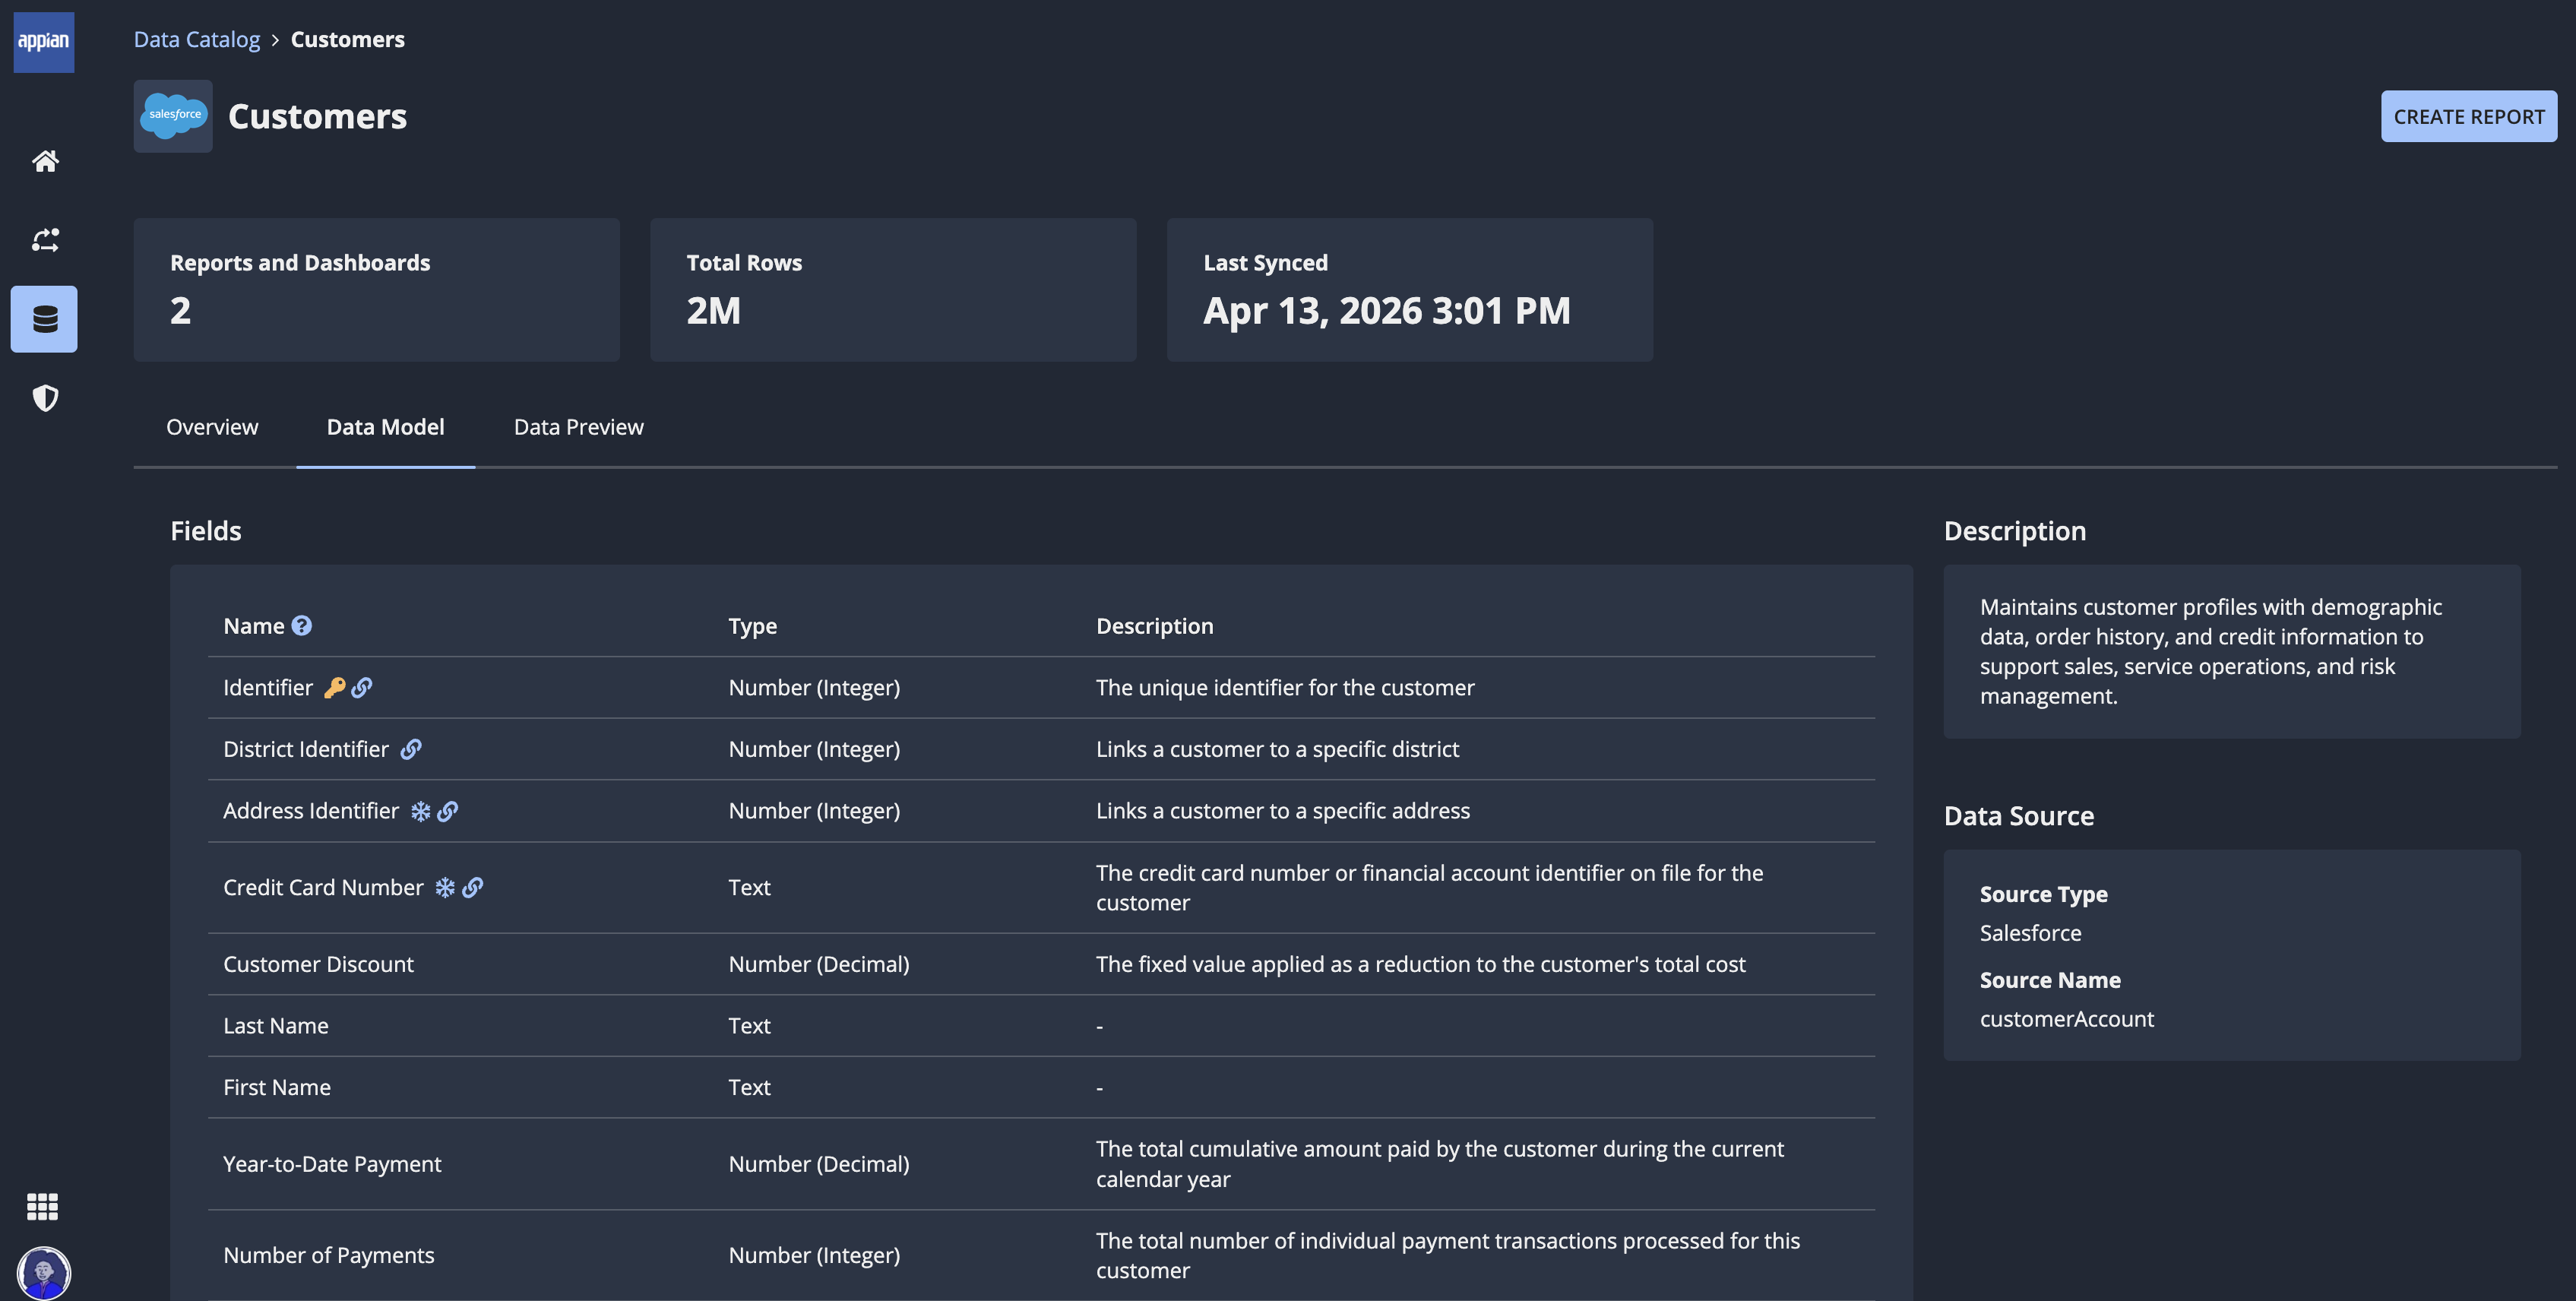2576x1301 pixels.
Task: Click the Create Report button
Action: [2469, 116]
